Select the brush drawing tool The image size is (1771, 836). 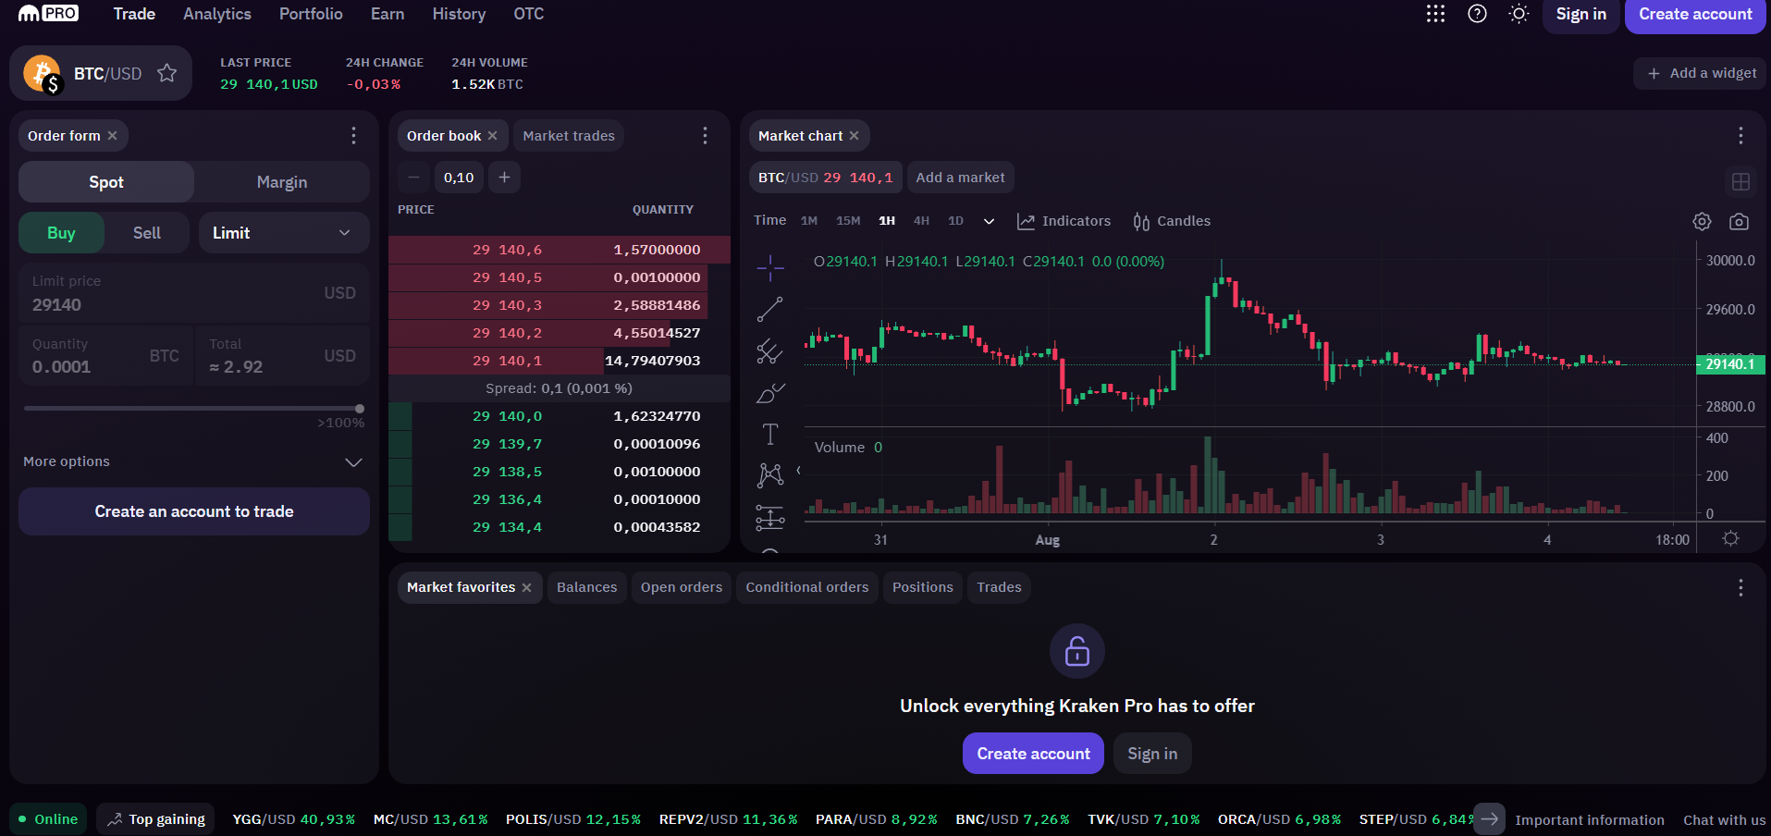click(769, 393)
